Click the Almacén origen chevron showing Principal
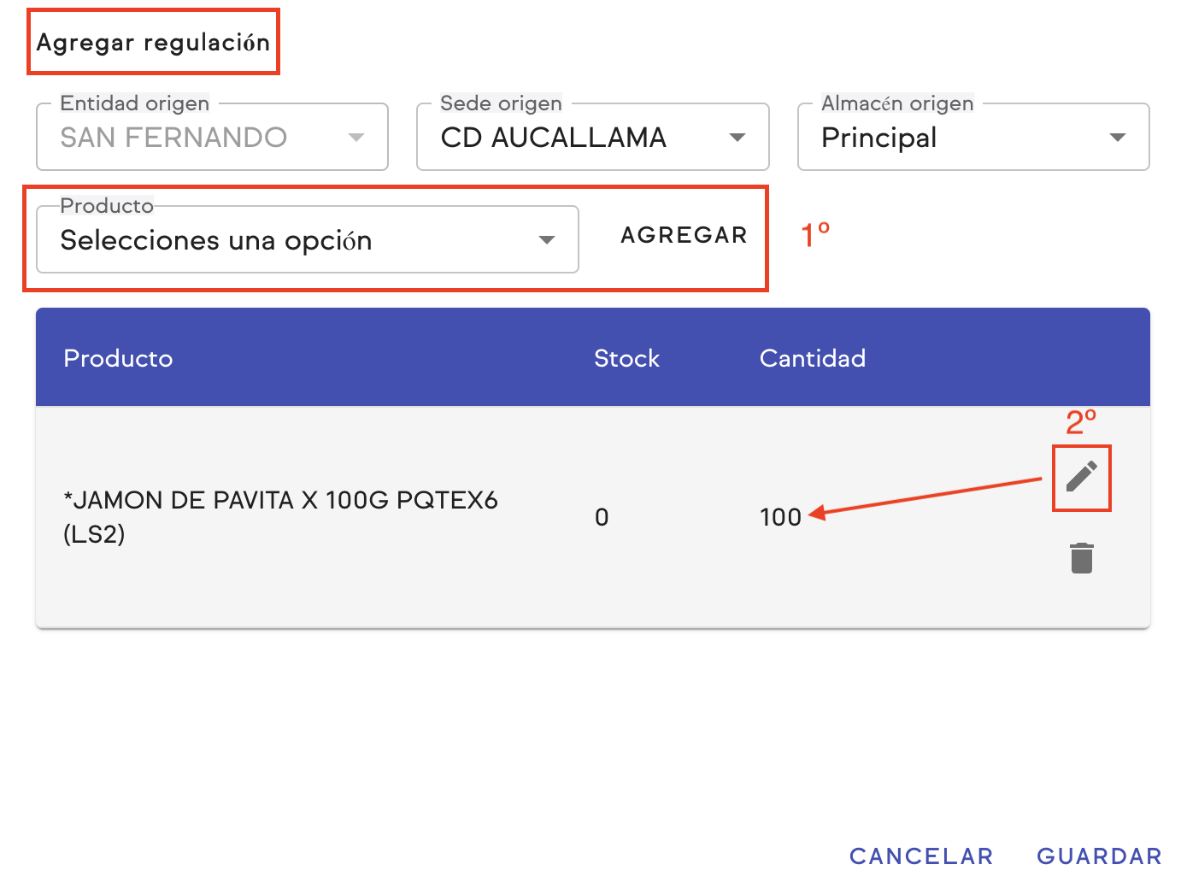 point(1117,137)
